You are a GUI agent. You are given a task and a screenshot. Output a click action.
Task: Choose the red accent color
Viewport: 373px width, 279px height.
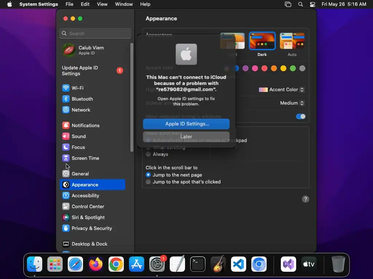264,69
